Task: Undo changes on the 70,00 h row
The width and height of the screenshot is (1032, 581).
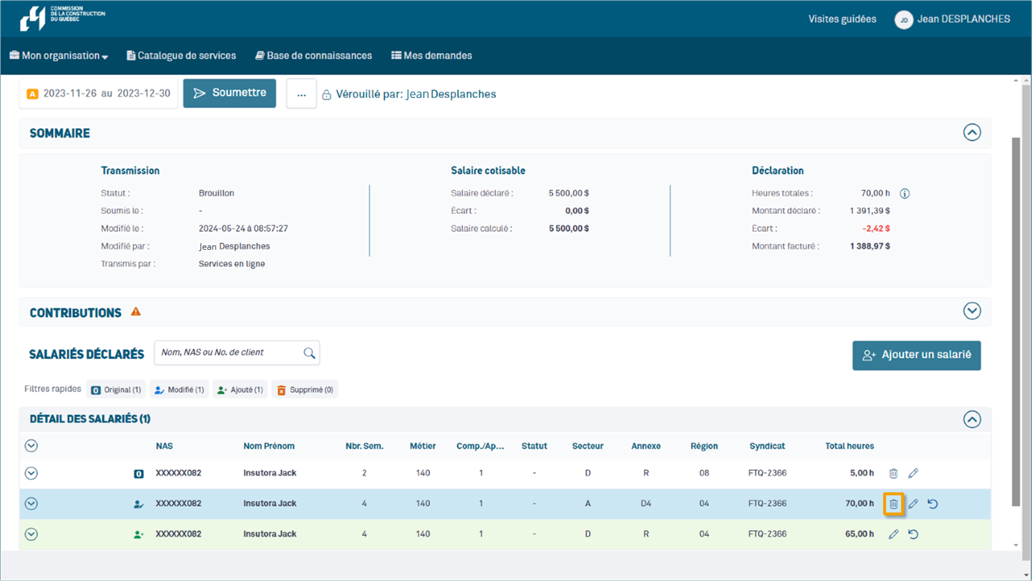Action: (x=933, y=504)
